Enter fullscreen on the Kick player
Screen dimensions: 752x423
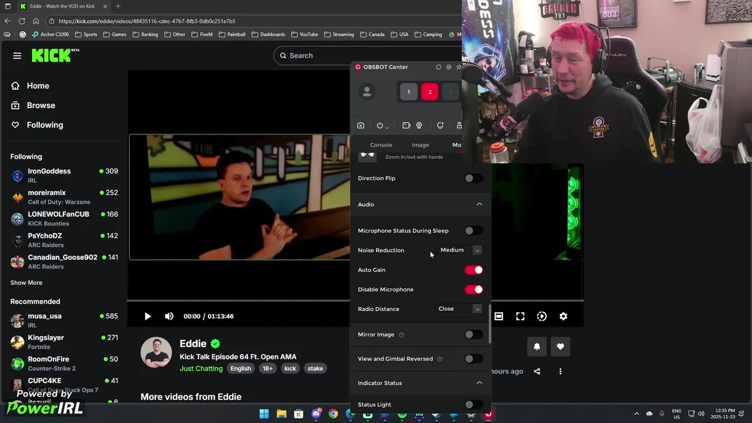click(520, 316)
